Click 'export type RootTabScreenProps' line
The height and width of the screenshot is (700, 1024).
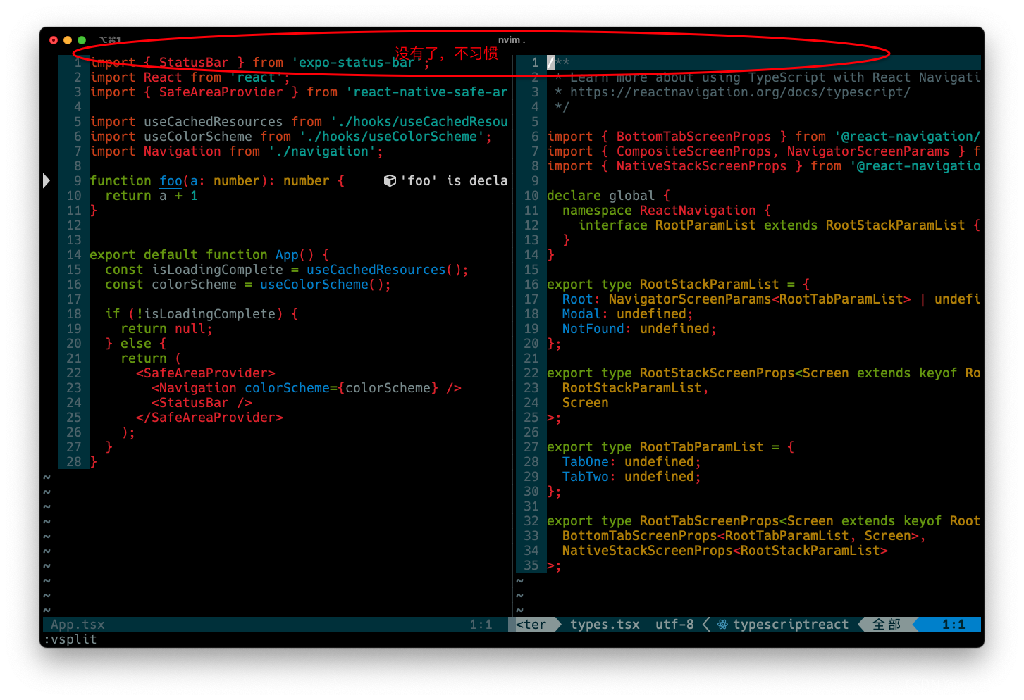763,521
